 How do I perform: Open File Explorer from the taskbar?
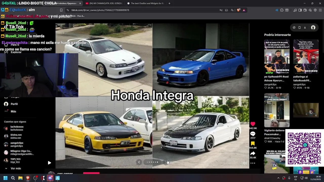(20, 178)
